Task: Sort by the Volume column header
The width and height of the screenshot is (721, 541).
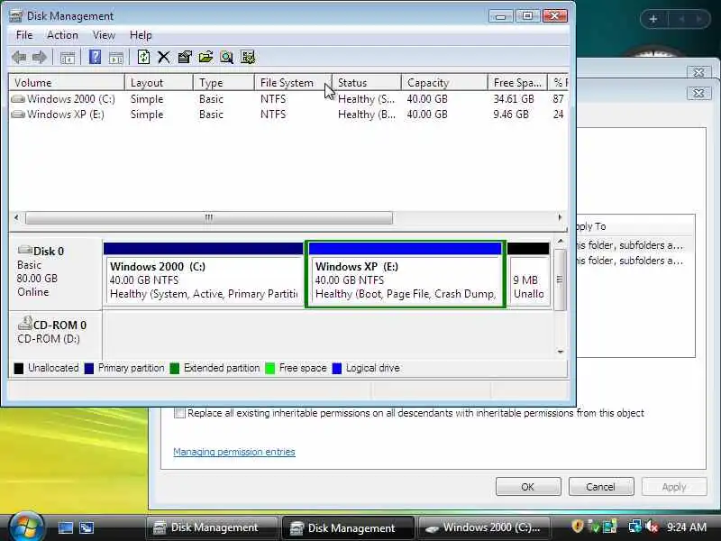Action: [67, 83]
